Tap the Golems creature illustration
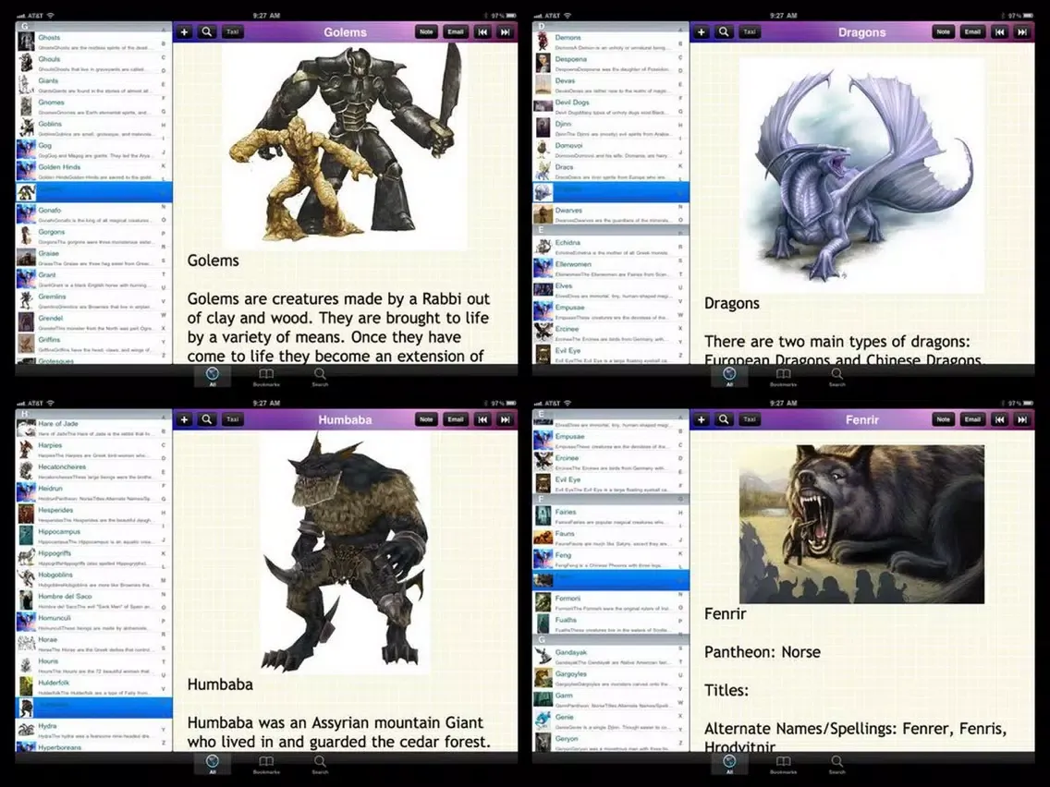The width and height of the screenshot is (1050, 787). [345, 146]
